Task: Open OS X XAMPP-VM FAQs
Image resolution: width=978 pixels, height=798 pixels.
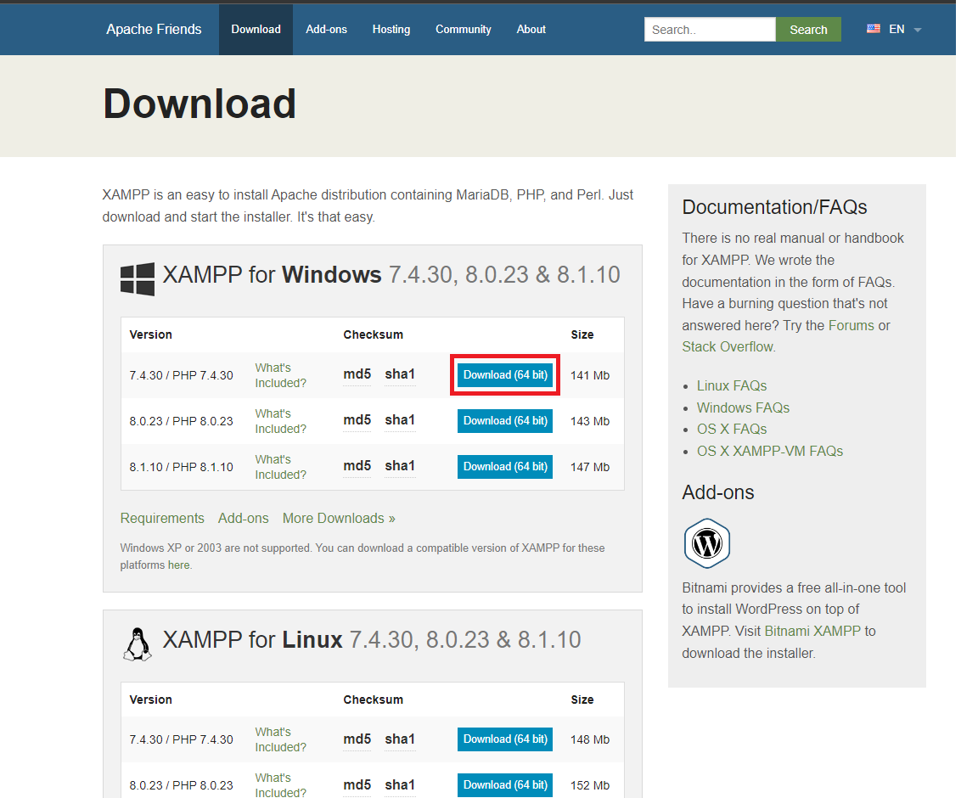Action: (x=770, y=451)
